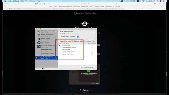Open Notification Center icon in menu bar

pos(164,1)
